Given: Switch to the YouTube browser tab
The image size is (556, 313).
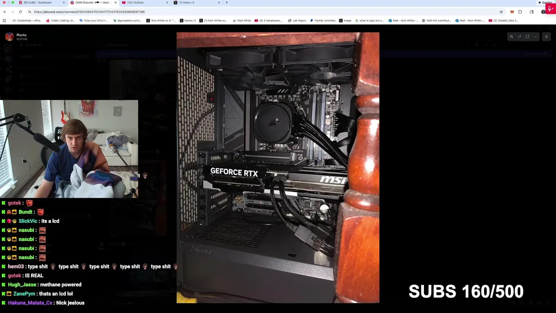Looking at the screenshot, I should click(x=145, y=3).
